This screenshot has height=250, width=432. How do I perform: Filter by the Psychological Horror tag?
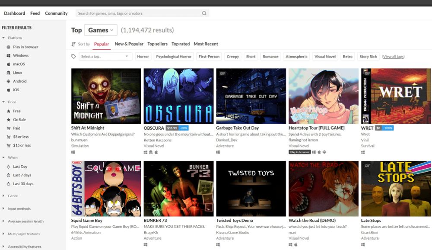tap(174, 57)
